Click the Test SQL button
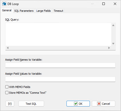Screen dimensions: 121x111 click(31, 104)
